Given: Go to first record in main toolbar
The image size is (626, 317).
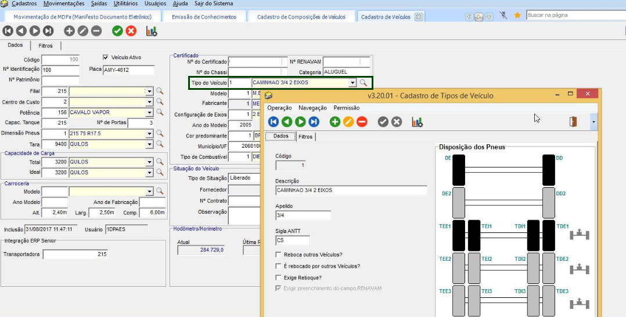Looking at the screenshot, I should pyautogui.click(x=8, y=31).
